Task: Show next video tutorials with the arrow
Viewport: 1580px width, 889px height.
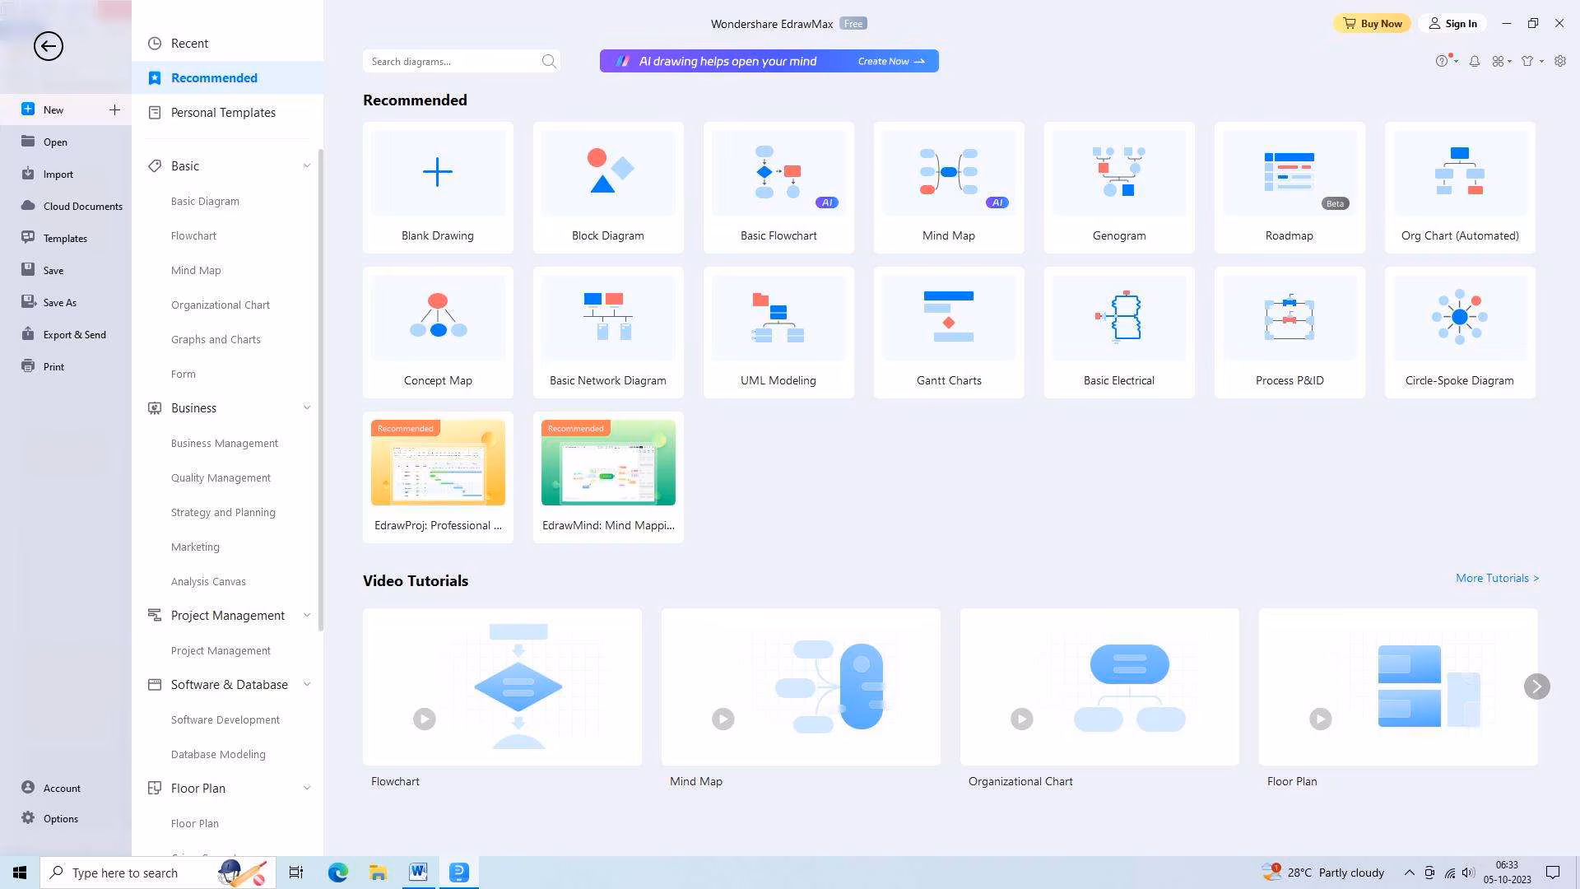Action: (x=1536, y=687)
